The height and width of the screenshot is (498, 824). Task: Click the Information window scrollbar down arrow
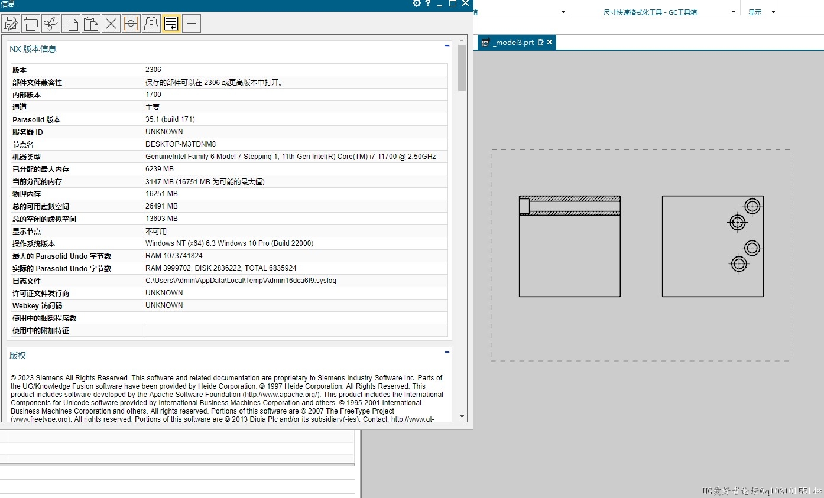click(462, 416)
